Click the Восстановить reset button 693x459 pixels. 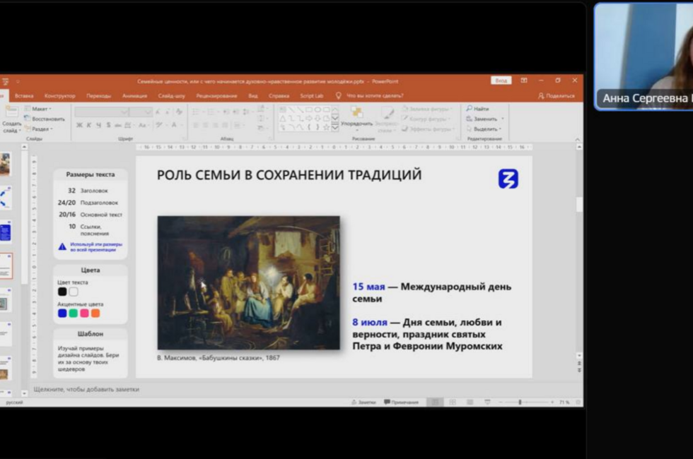coord(45,119)
